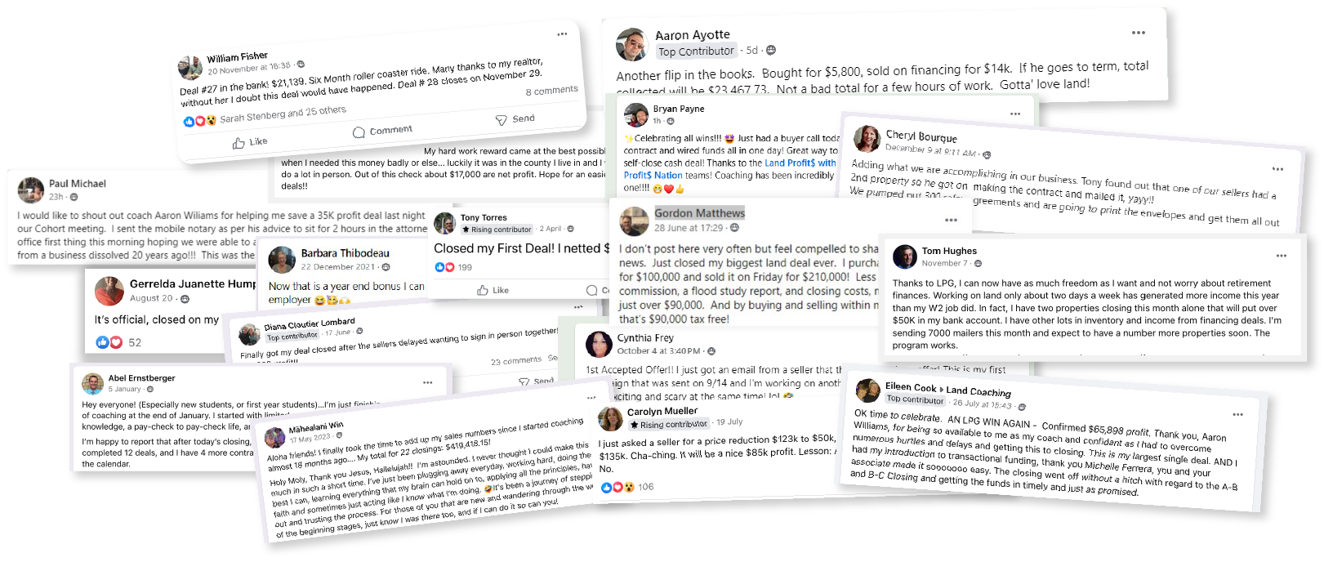The height and width of the screenshot is (562, 1324).
Task: Open the Land Coaching group link
Action: [979, 391]
